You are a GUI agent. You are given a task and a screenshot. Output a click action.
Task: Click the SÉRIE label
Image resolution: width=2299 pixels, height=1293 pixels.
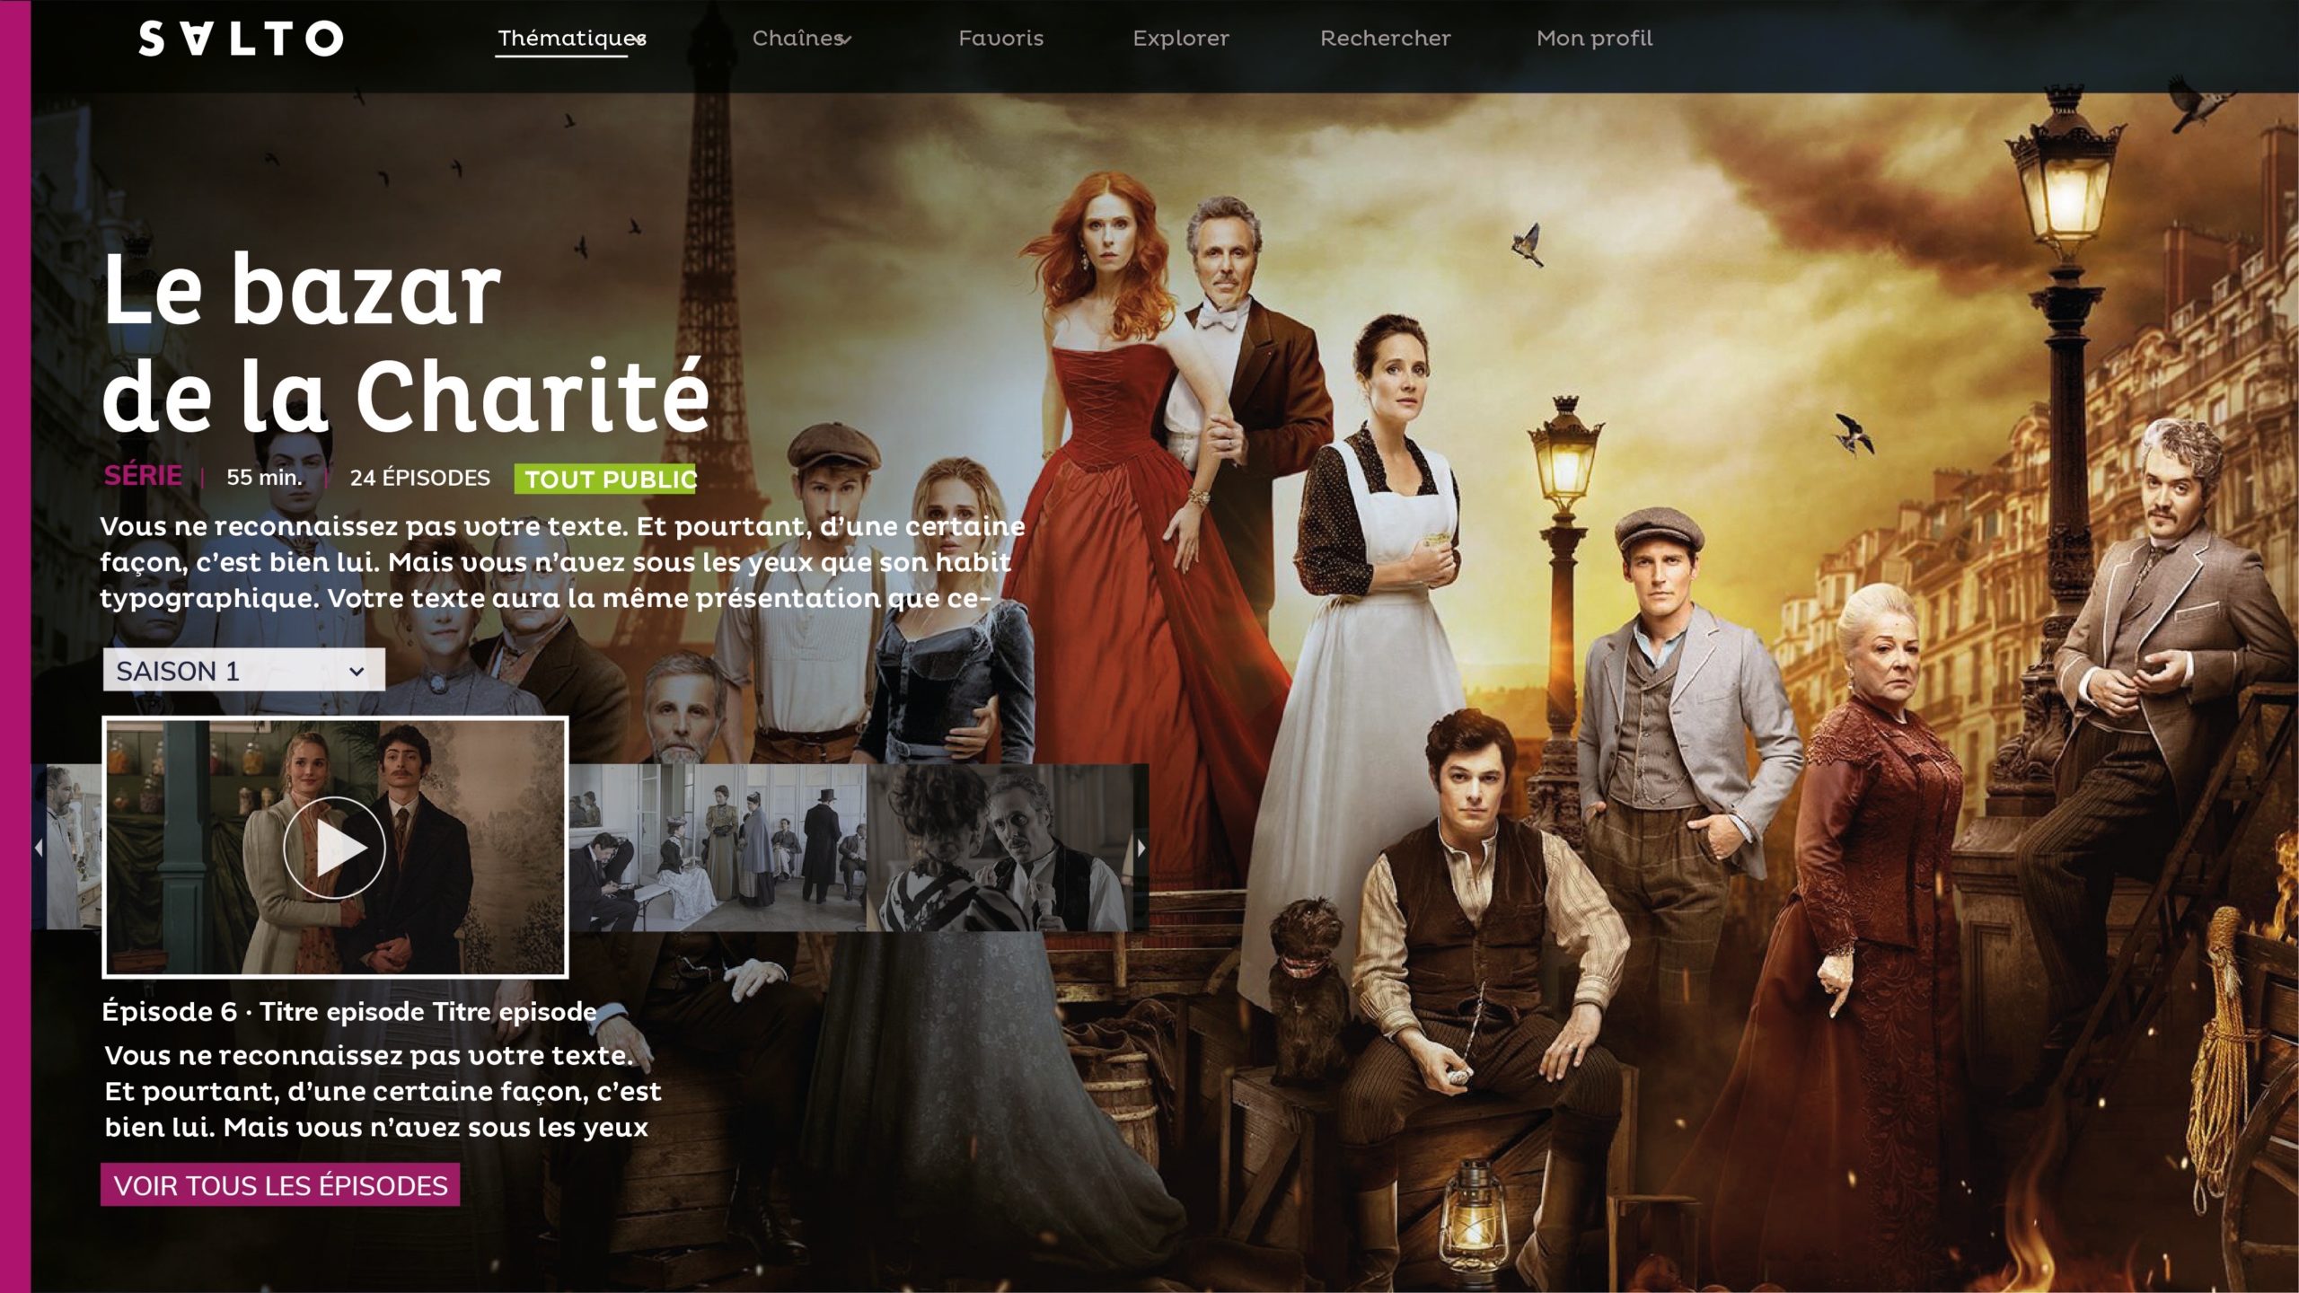click(x=143, y=476)
